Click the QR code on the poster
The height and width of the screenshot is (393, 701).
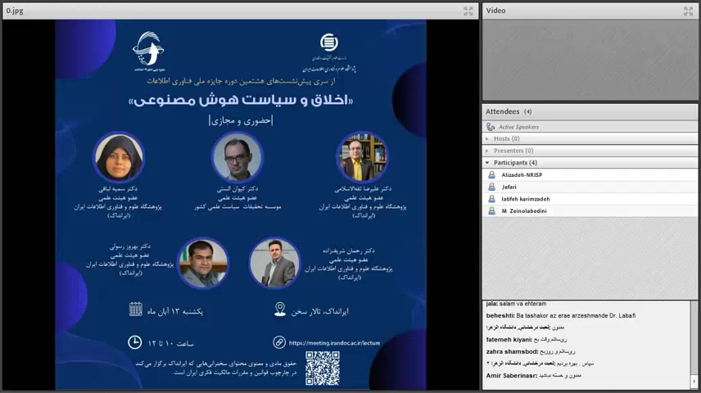click(323, 368)
